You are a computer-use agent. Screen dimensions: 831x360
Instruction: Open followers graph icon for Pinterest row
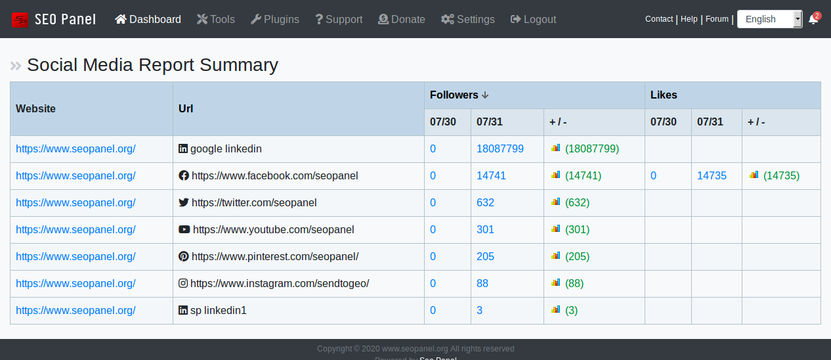(x=555, y=256)
